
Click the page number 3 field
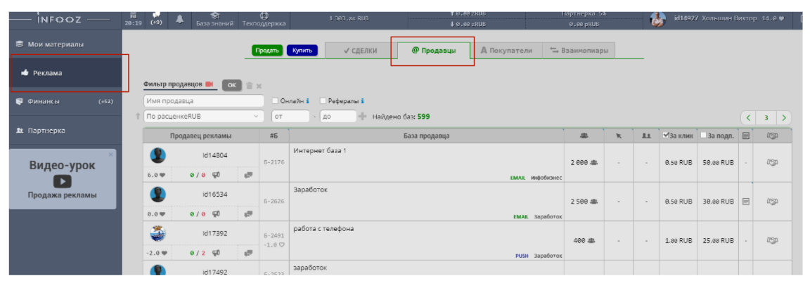(x=766, y=117)
